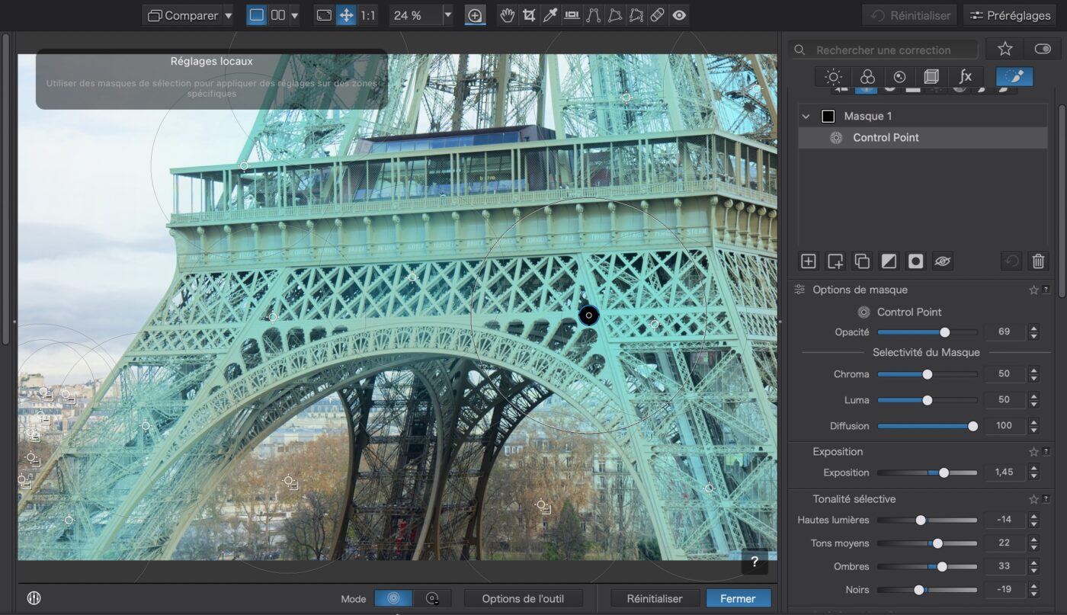Adjust the Opacité slider handle
Screen dimensions: 1067x615
[945, 332]
